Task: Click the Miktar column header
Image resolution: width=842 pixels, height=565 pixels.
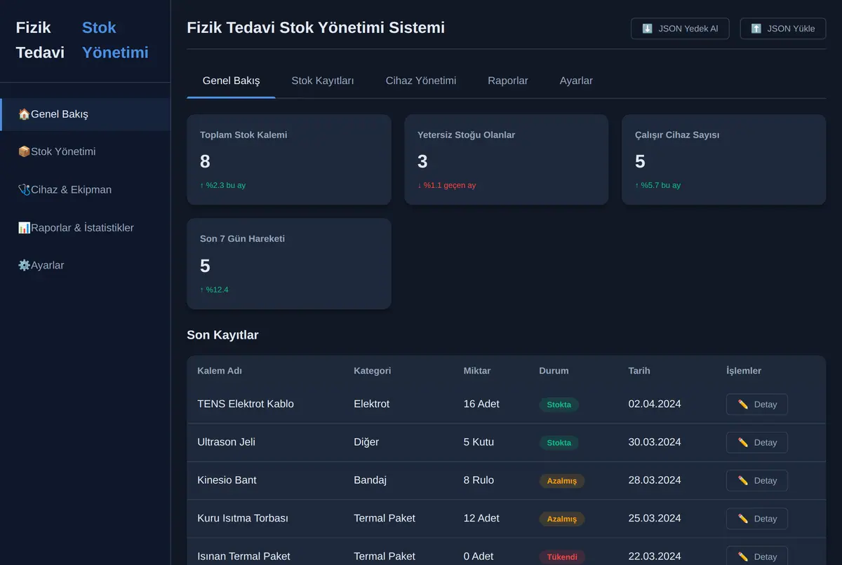Action: click(477, 371)
